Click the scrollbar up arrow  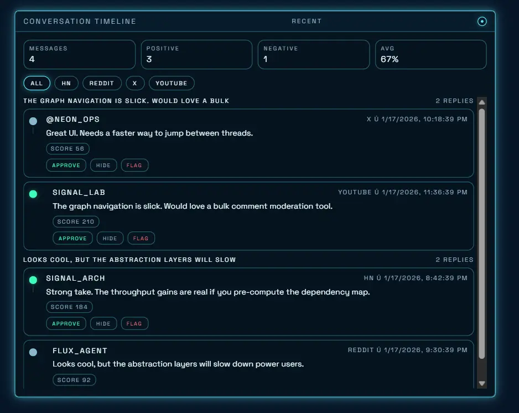tap(481, 102)
